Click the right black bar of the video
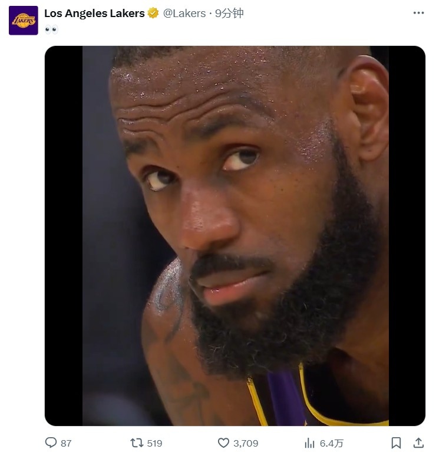Viewport: 436px width, 456px height. (407, 235)
